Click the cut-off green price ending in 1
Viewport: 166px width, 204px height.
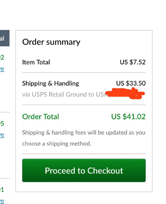click(x=2, y=189)
